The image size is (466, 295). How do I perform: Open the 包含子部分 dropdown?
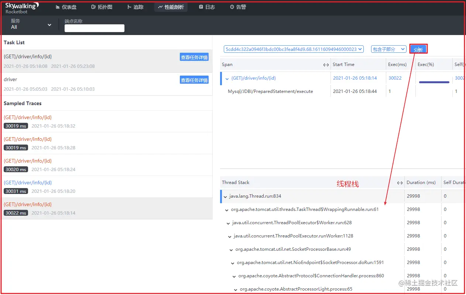388,49
